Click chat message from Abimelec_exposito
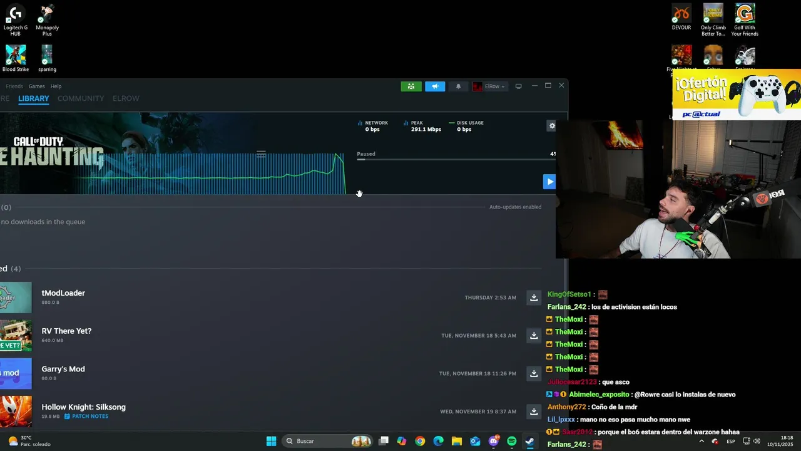The height and width of the screenshot is (451, 801). (x=641, y=395)
